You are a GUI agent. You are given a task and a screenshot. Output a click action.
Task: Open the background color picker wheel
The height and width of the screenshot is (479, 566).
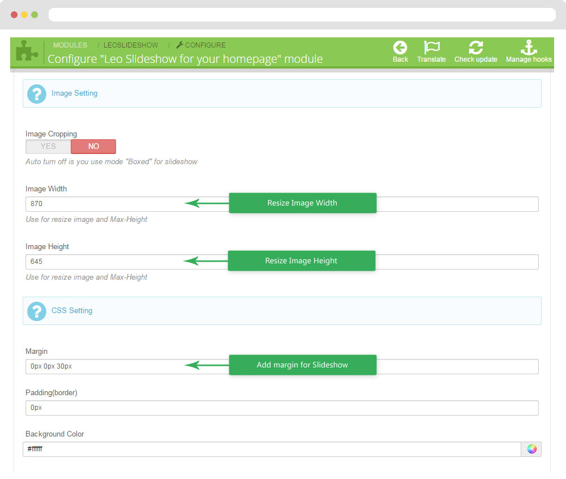(x=531, y=449)
